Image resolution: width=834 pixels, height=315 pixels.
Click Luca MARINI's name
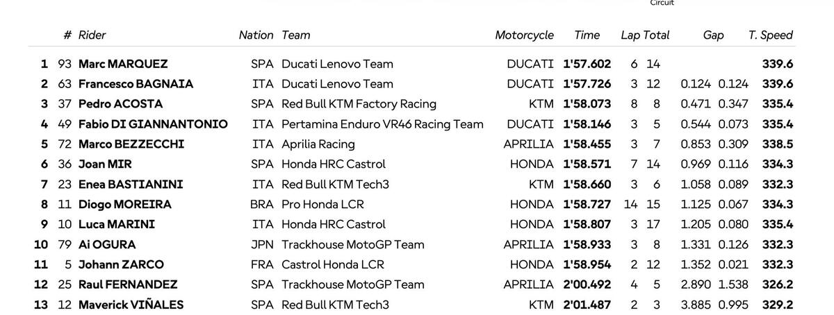[117, 225]
